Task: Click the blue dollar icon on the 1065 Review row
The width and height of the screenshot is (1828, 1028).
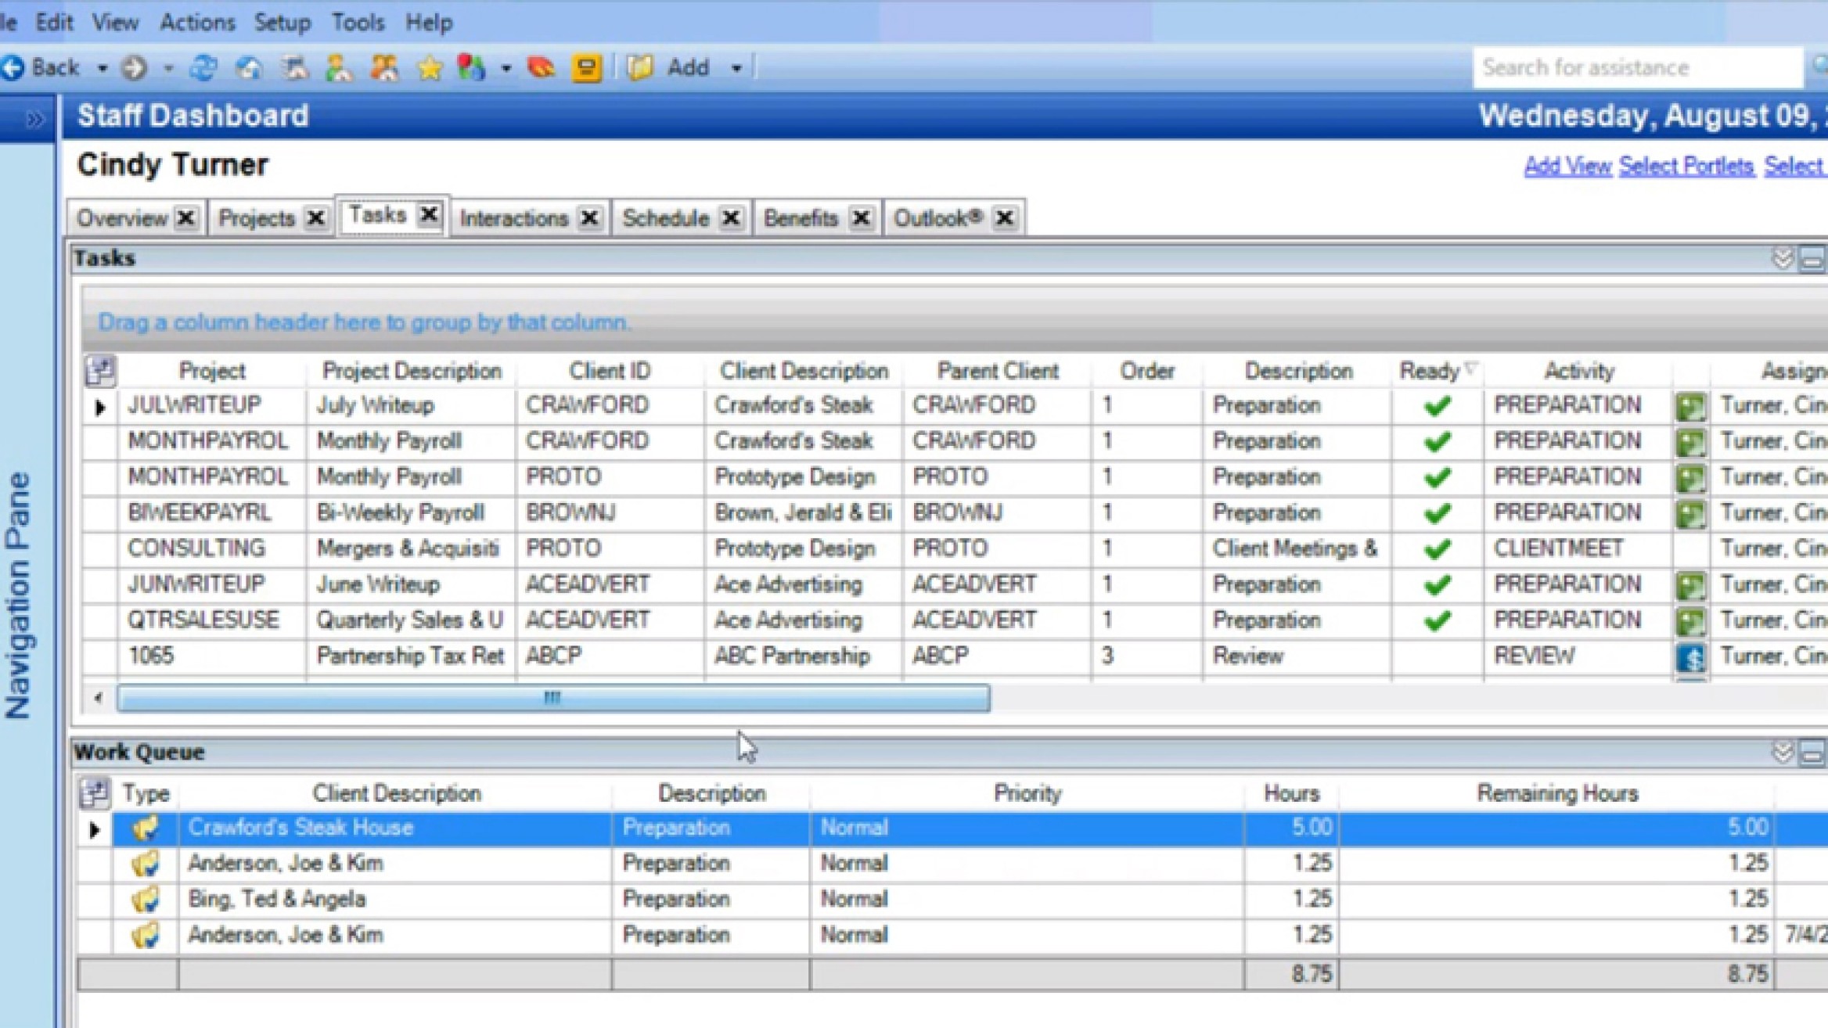Action: 1690,656
